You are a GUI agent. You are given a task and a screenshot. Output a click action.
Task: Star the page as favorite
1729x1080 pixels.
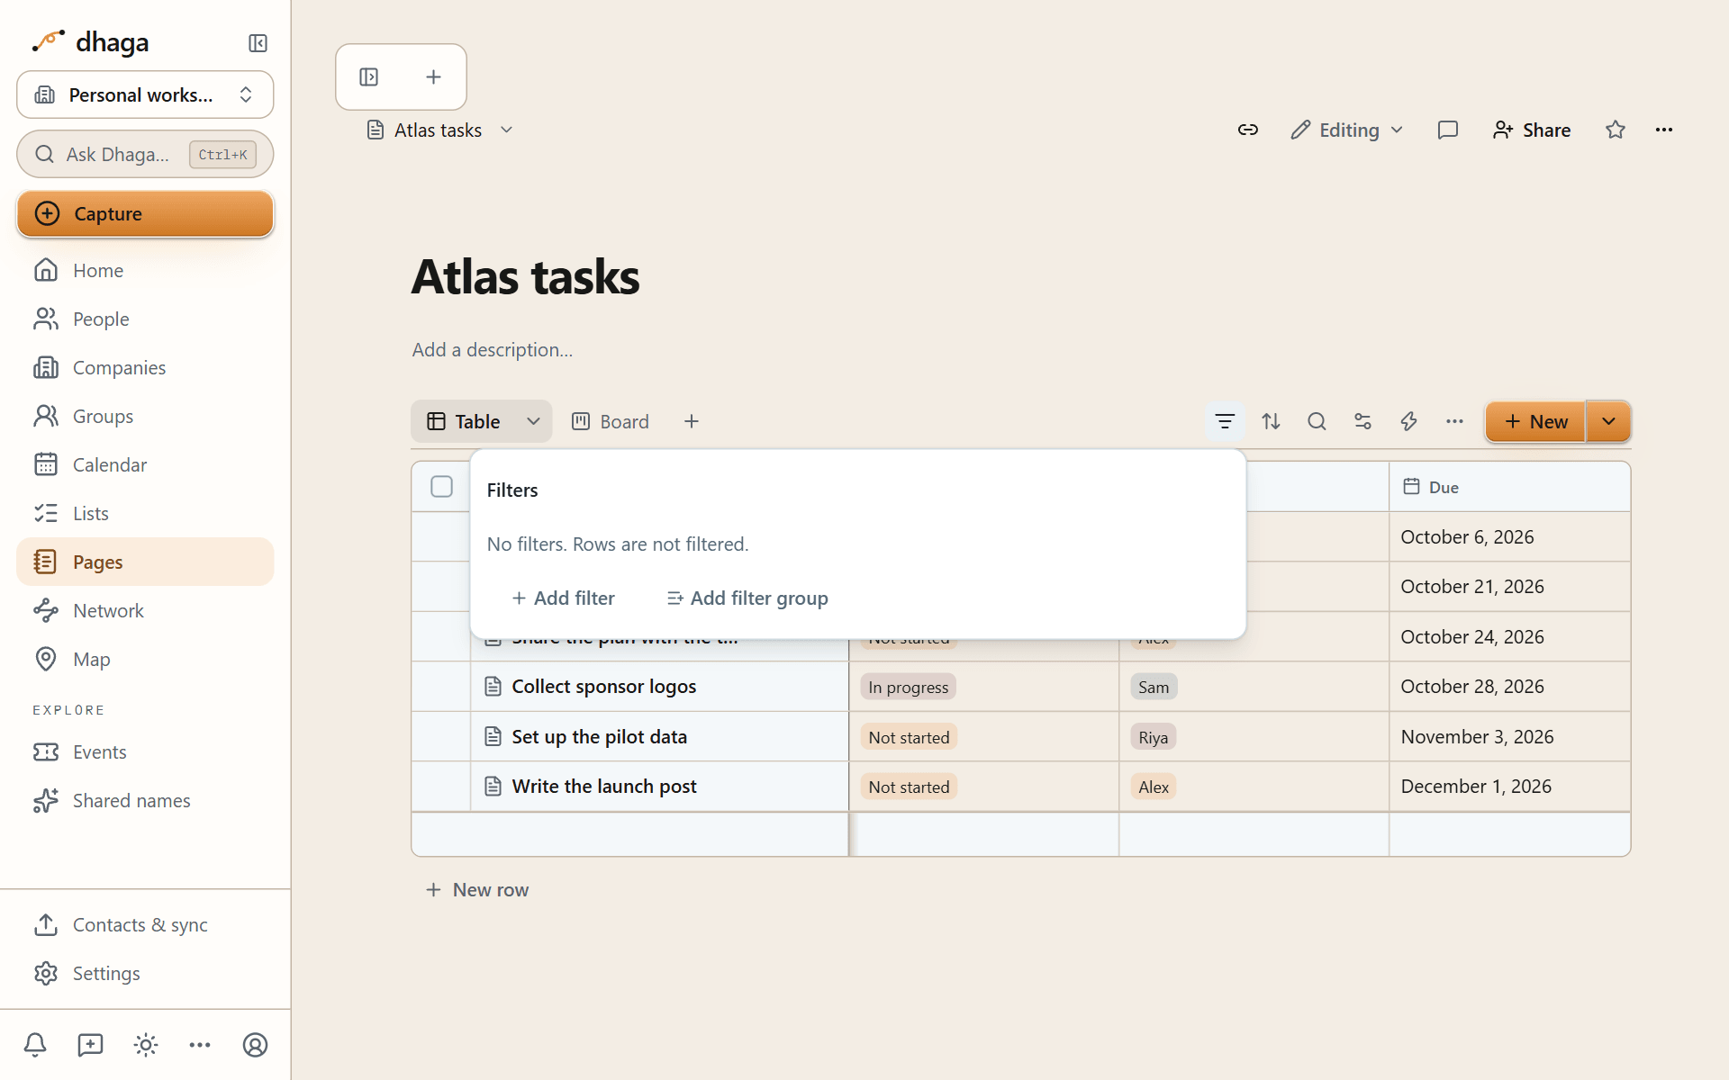(x=1616, y=130)
